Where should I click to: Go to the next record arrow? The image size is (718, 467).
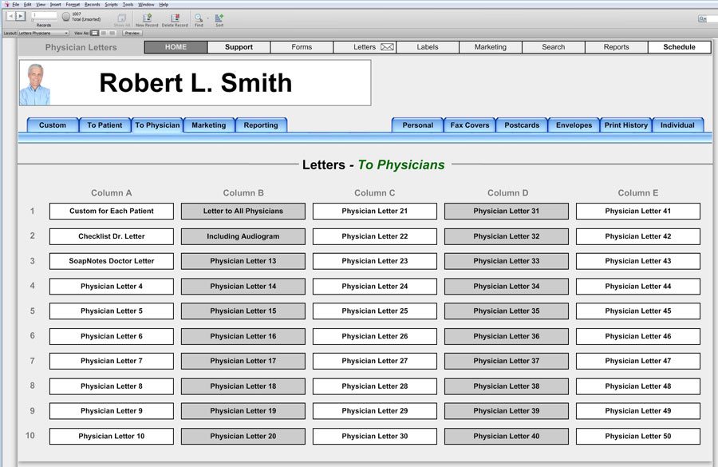coord(20,16)
